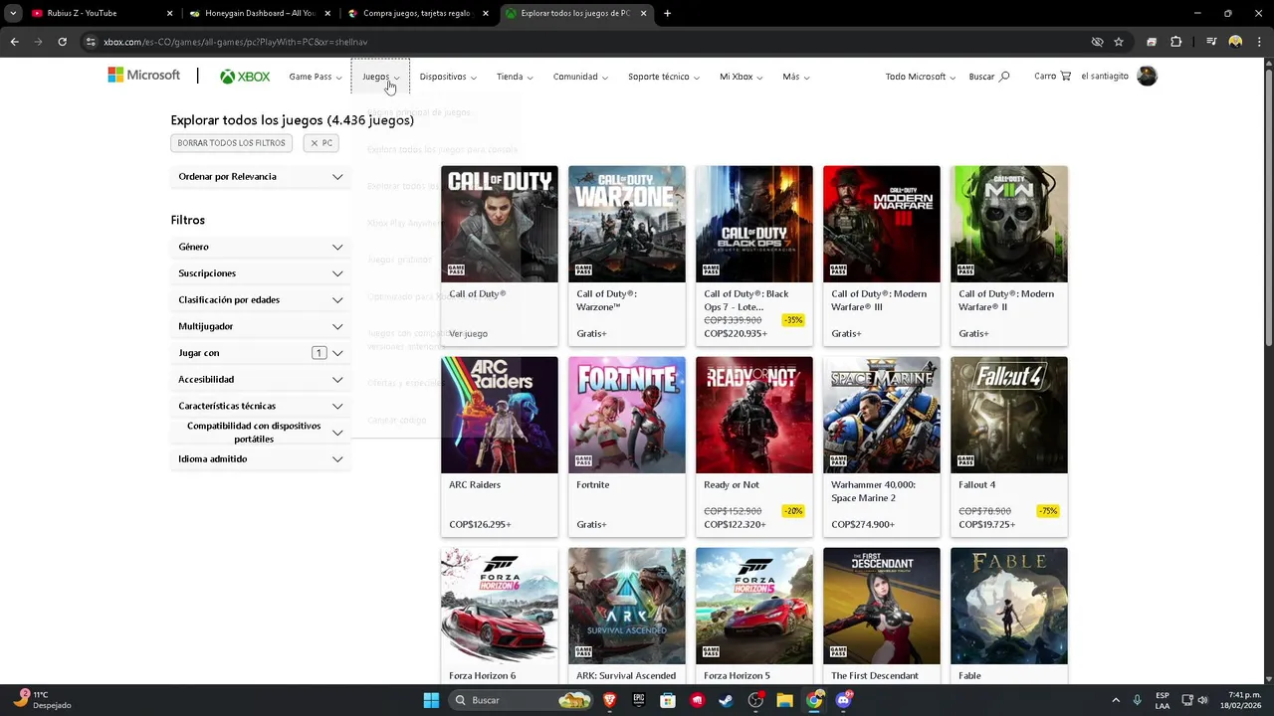Expand the Accesibilidad filter
The height and width of the screenshot is (716, 1274).
tap(260, 379)
